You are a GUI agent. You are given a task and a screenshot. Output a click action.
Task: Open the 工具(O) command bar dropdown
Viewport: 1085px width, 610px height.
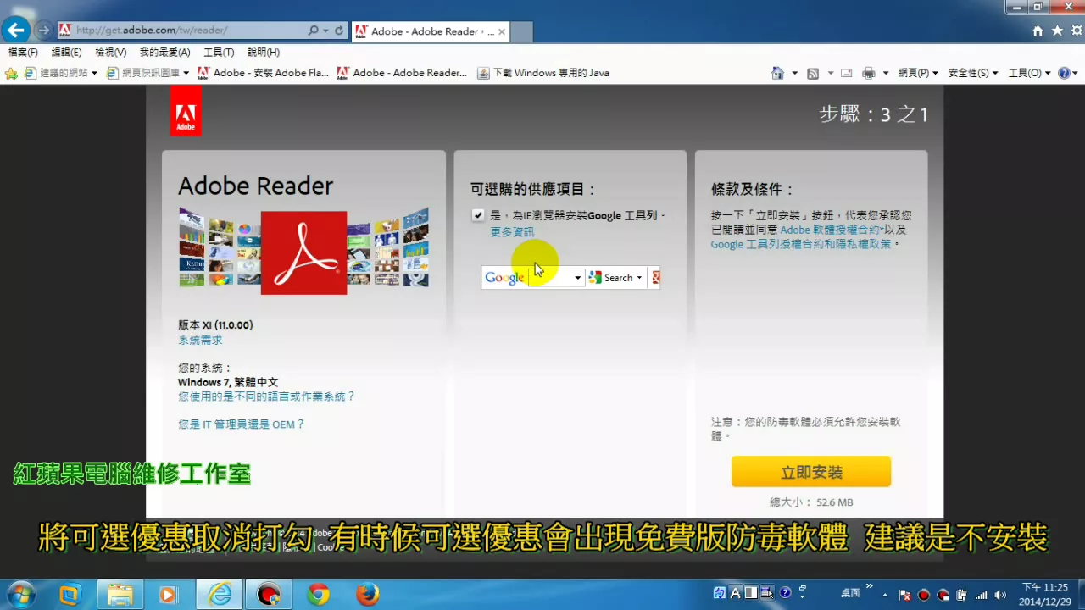(1029, 73)
